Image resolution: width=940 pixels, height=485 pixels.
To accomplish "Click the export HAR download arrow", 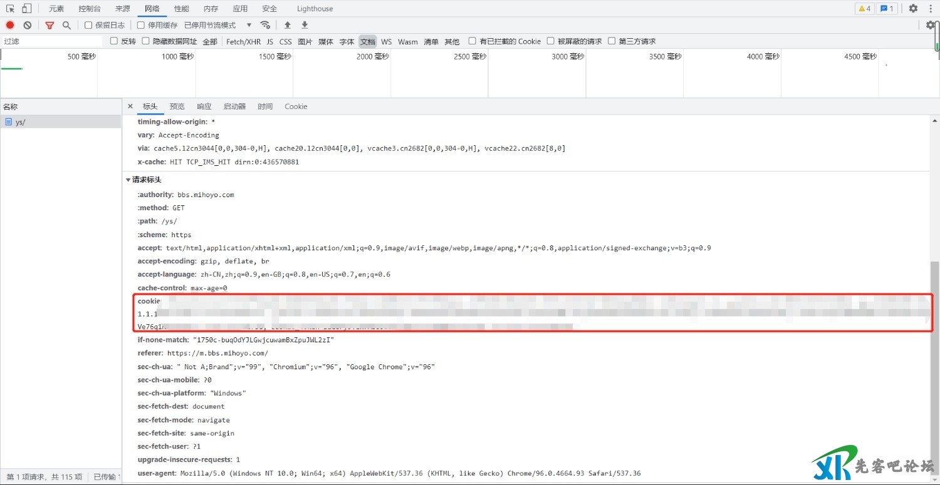I will pyautogui.click(x=305, y=25).
